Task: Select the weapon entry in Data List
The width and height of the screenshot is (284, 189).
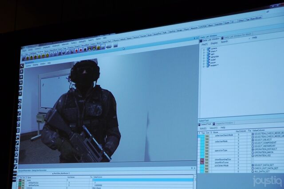Action: click(214, 65)
